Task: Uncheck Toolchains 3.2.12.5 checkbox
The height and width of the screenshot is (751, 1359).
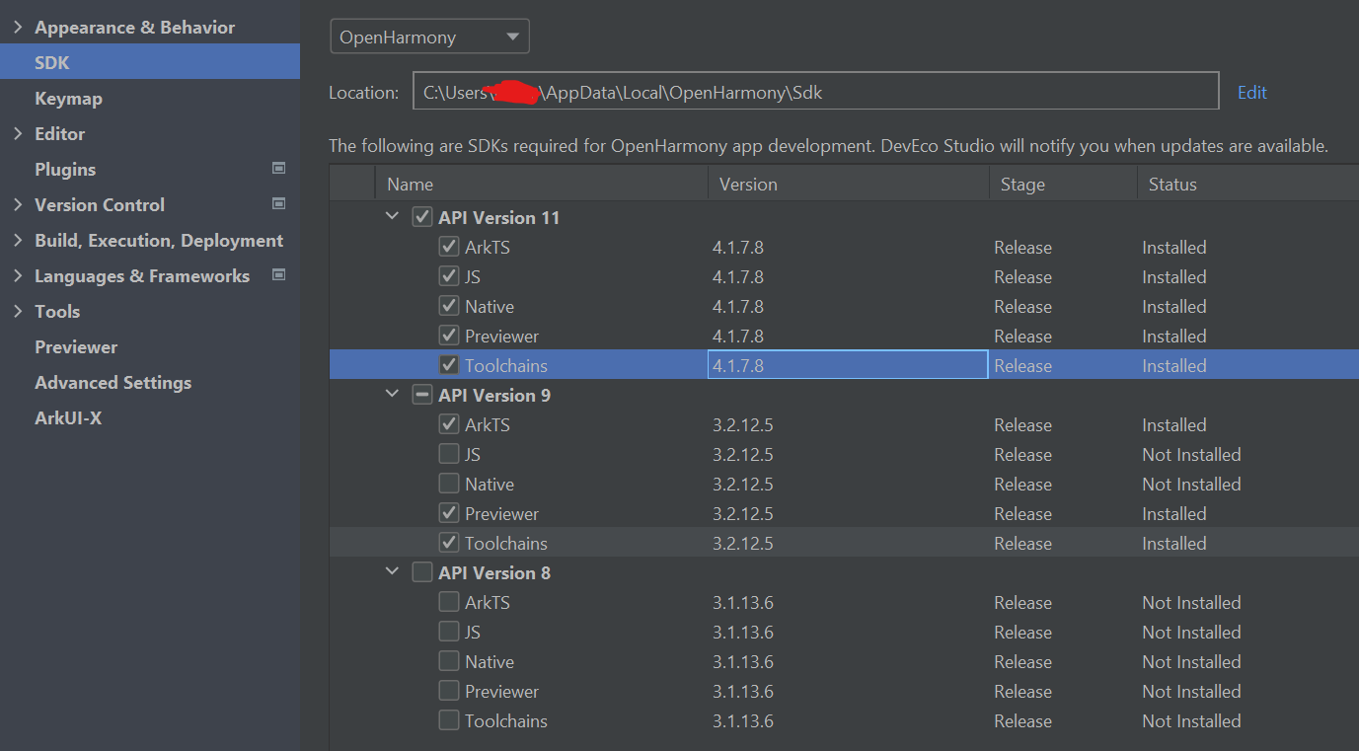Action: click(449, 543)
